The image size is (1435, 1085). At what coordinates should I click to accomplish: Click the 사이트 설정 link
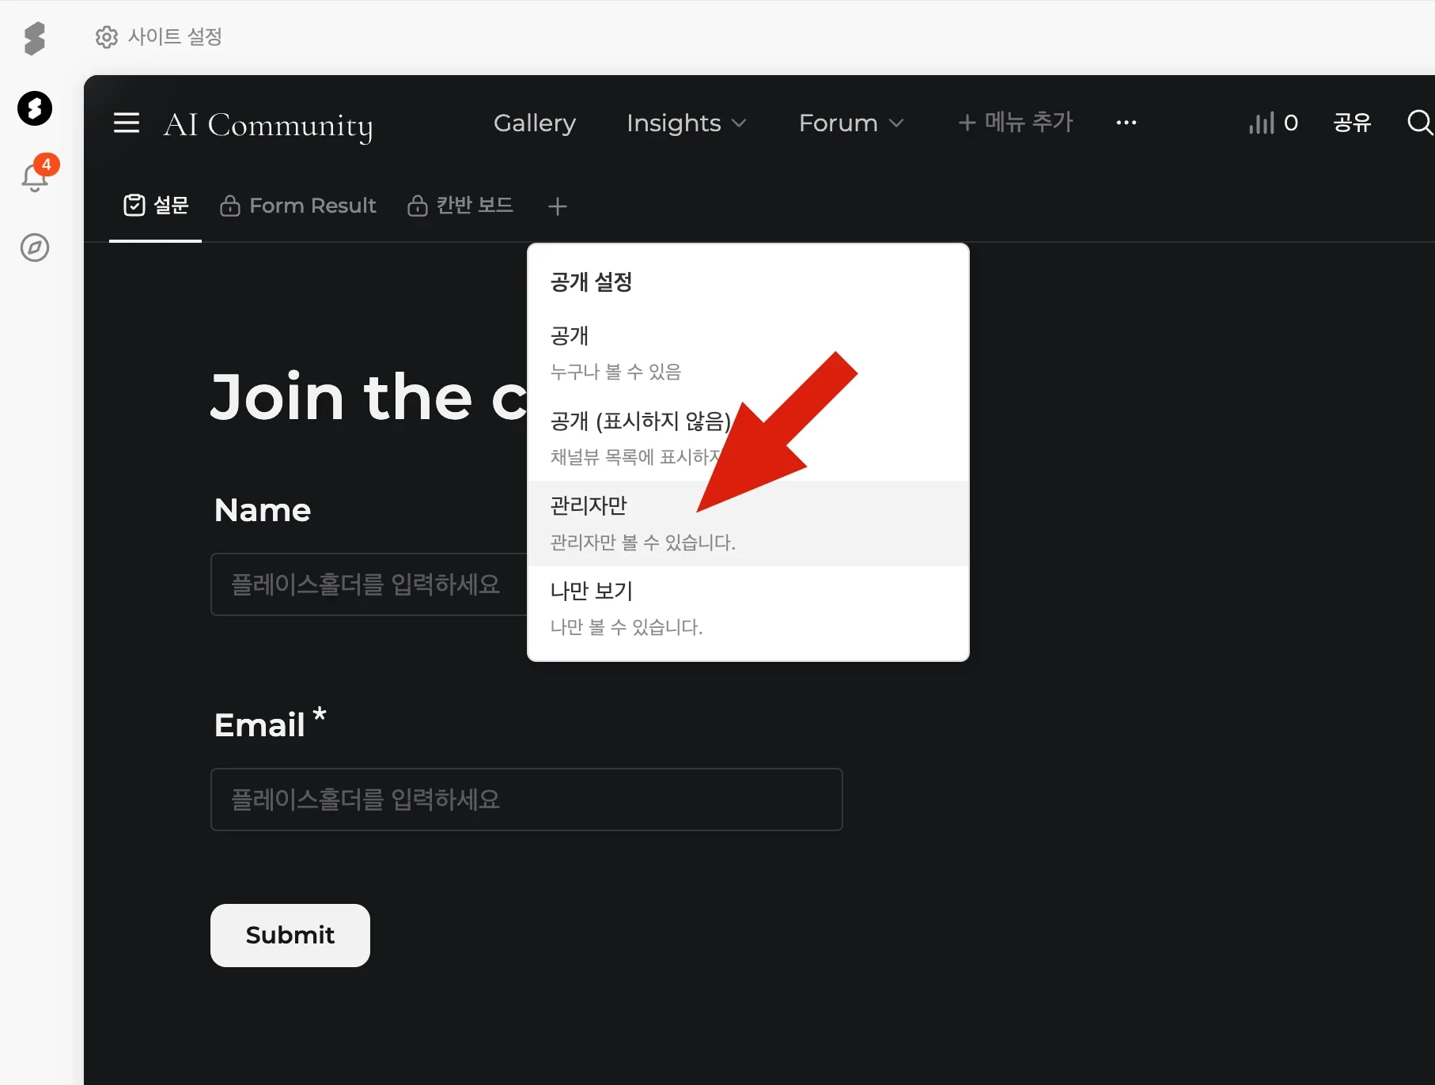point(159,36)
